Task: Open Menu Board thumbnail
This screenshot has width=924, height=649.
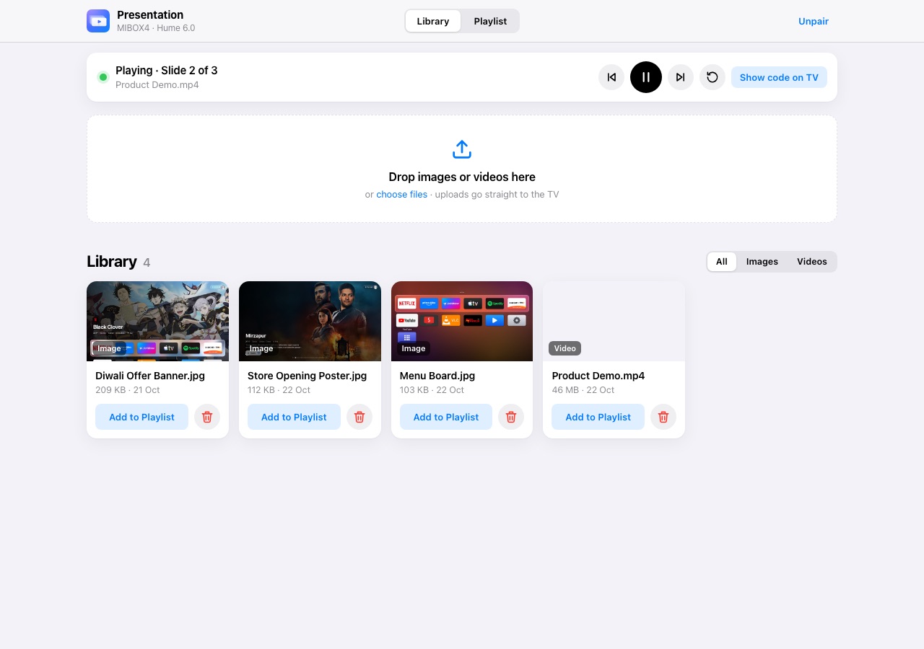Action: click(462, 321)
